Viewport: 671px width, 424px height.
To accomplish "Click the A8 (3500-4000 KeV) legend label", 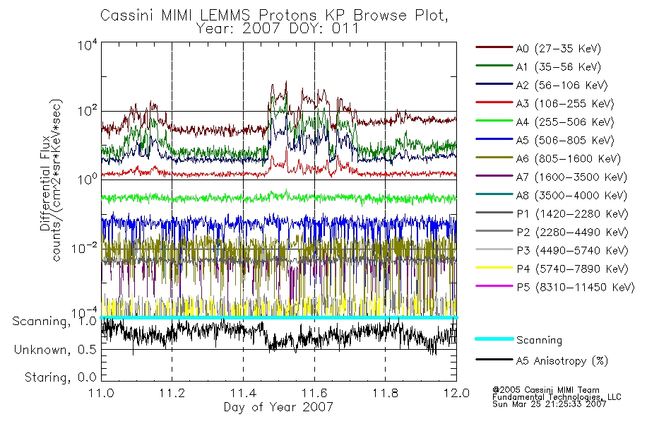I will point(571,196).
